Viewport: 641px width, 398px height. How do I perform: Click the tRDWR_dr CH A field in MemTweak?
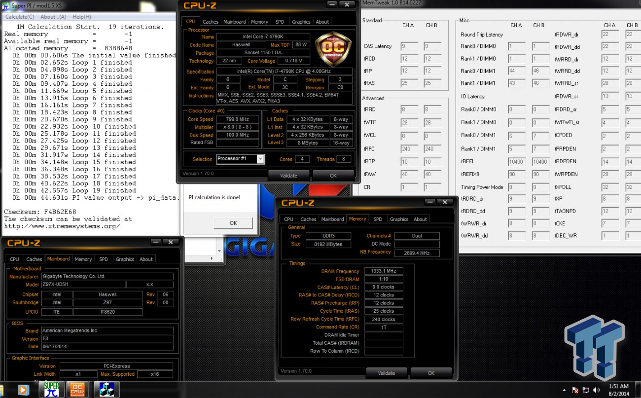pos(609,34)
